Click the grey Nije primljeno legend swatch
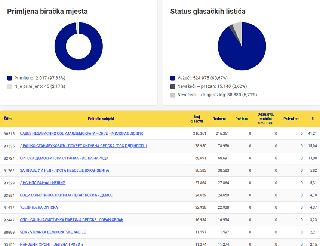This screenshot has width=320, height=246. click(10, 87)
